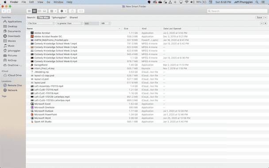The height and width of the screenshot is (168, 269).
Task: Sort by the Name column header
Action: click(74, 29)
